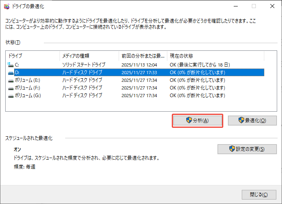Click status OK (最後に実行してから 18 日)
Image resolution: width=282 pixels, height=204 pixels.
(200, 65)
